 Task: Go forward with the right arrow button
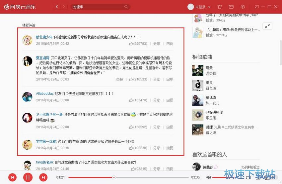click(x=64, y=7)
